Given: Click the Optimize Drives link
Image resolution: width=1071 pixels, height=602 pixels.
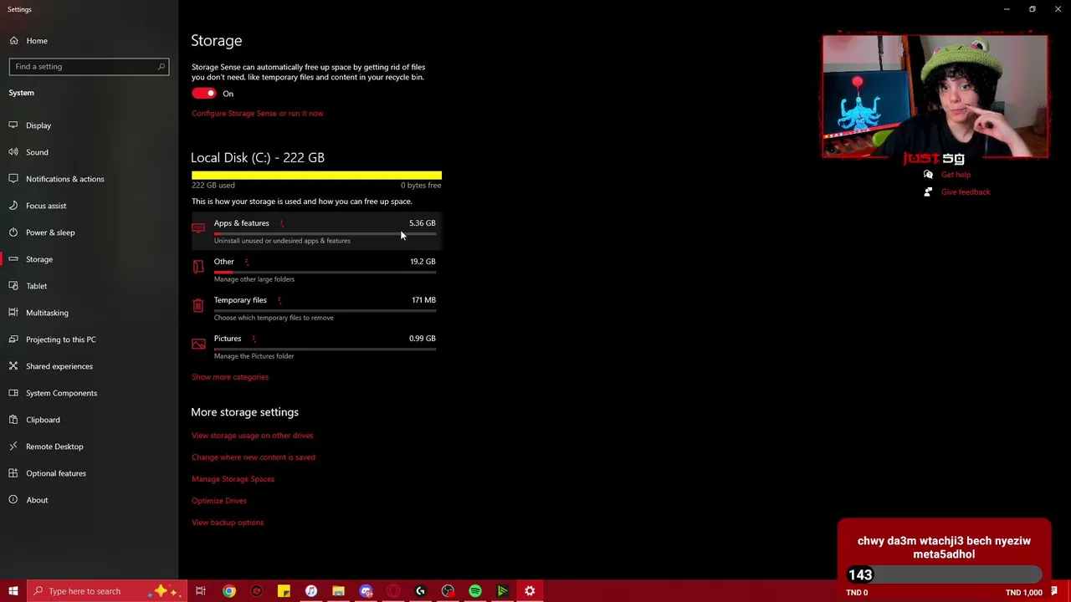Looking at the screenshot, I should tap(219, 501).
